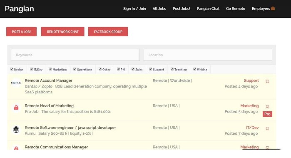291x158 pixels.
Task: Bookmark the Remote Head of Marketing job
Action: pos(267,107)
